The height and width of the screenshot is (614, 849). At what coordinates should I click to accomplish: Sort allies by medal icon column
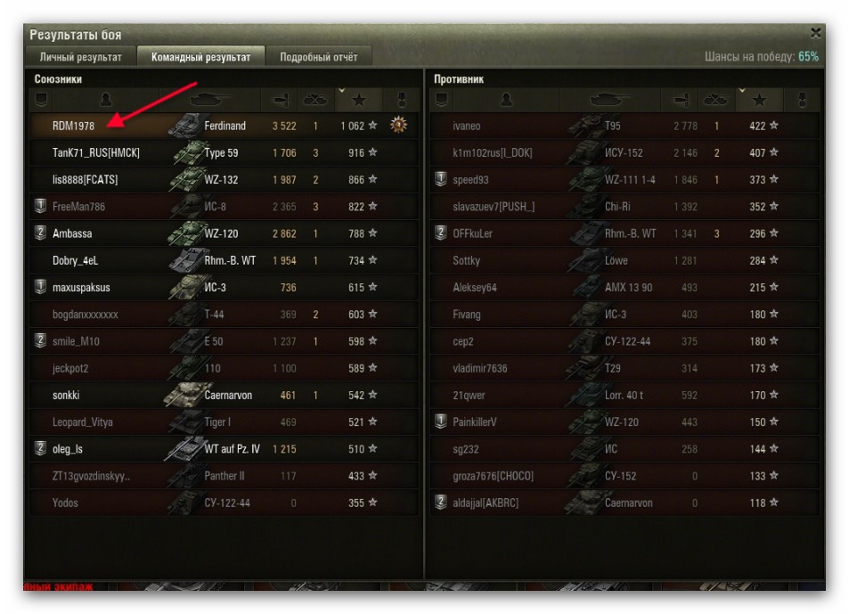click(x=402, y=100)
